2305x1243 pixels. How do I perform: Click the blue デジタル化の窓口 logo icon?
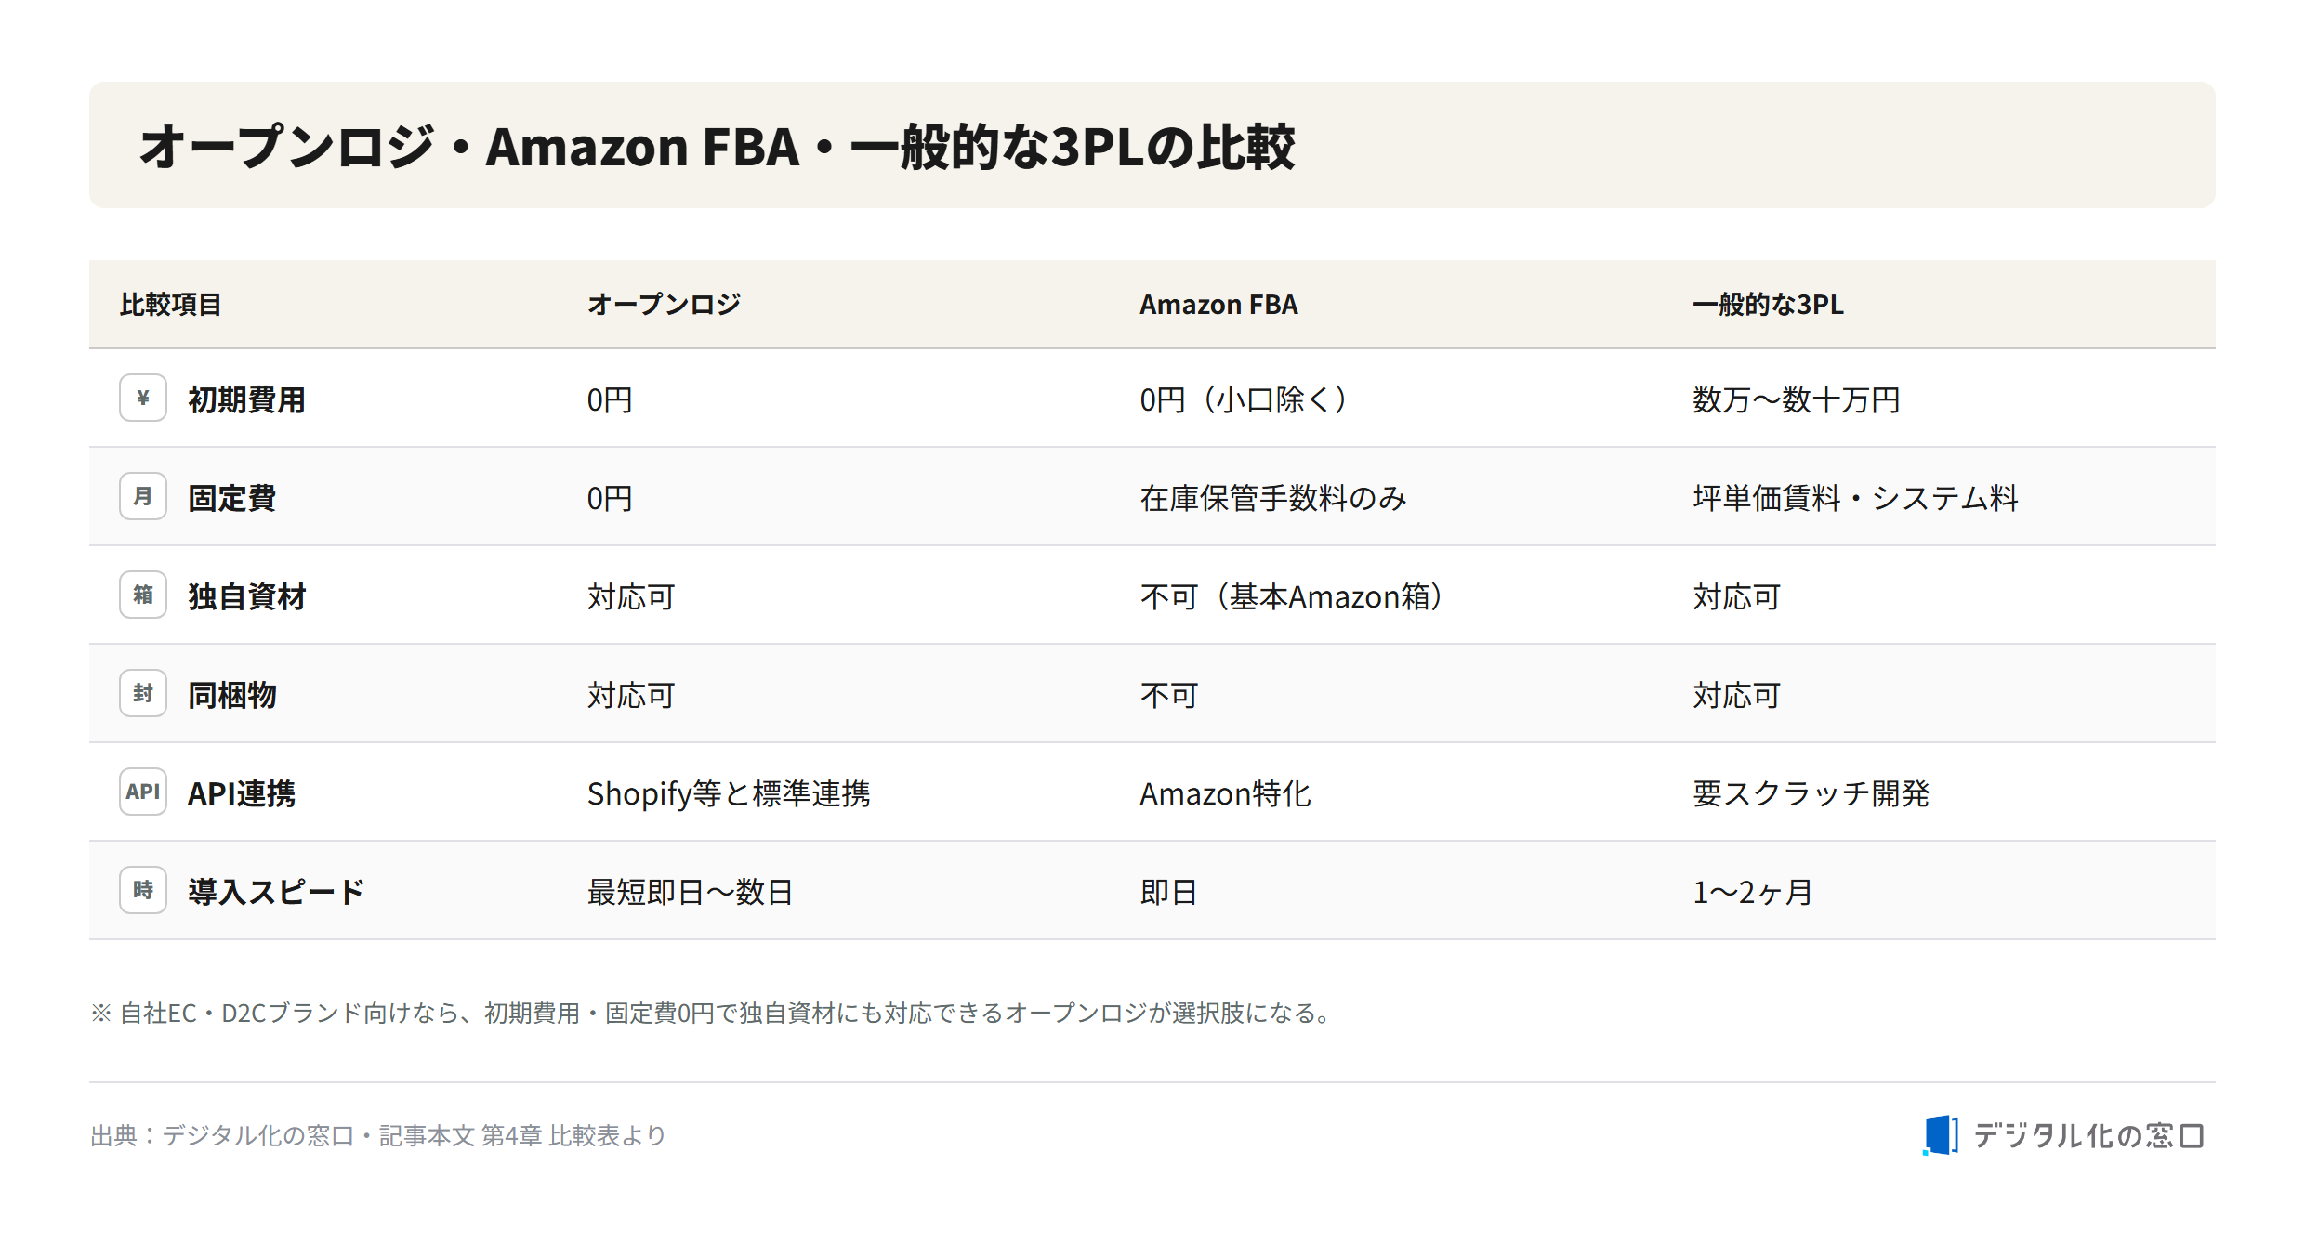pyautogui.click(x=1941, y=1135)
